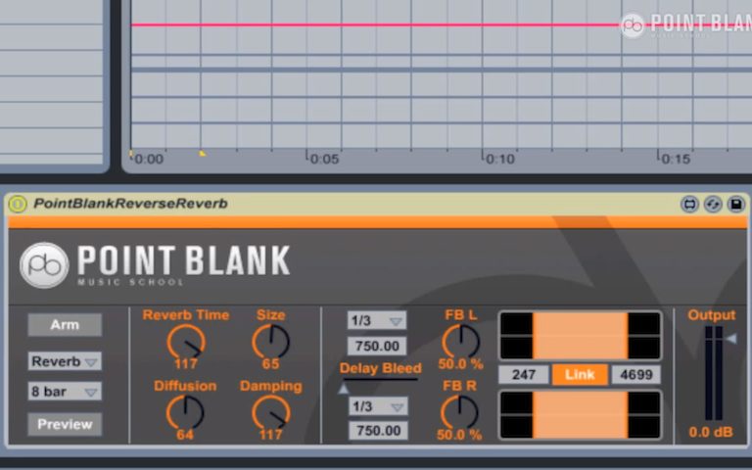Save preset with the disk icon
The width and height of the screenshot is (752, 470).
736,205
